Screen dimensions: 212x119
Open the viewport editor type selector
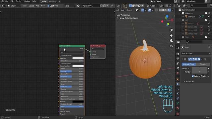click(x=119, y=6)
